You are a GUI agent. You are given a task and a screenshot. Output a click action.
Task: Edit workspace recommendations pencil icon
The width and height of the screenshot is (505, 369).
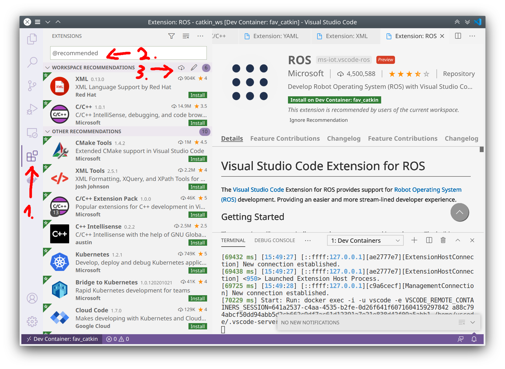tap(194, 67)
